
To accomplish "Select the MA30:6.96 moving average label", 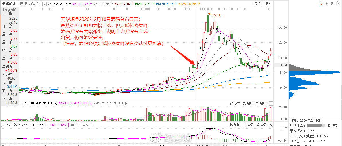I will [122, 4].
